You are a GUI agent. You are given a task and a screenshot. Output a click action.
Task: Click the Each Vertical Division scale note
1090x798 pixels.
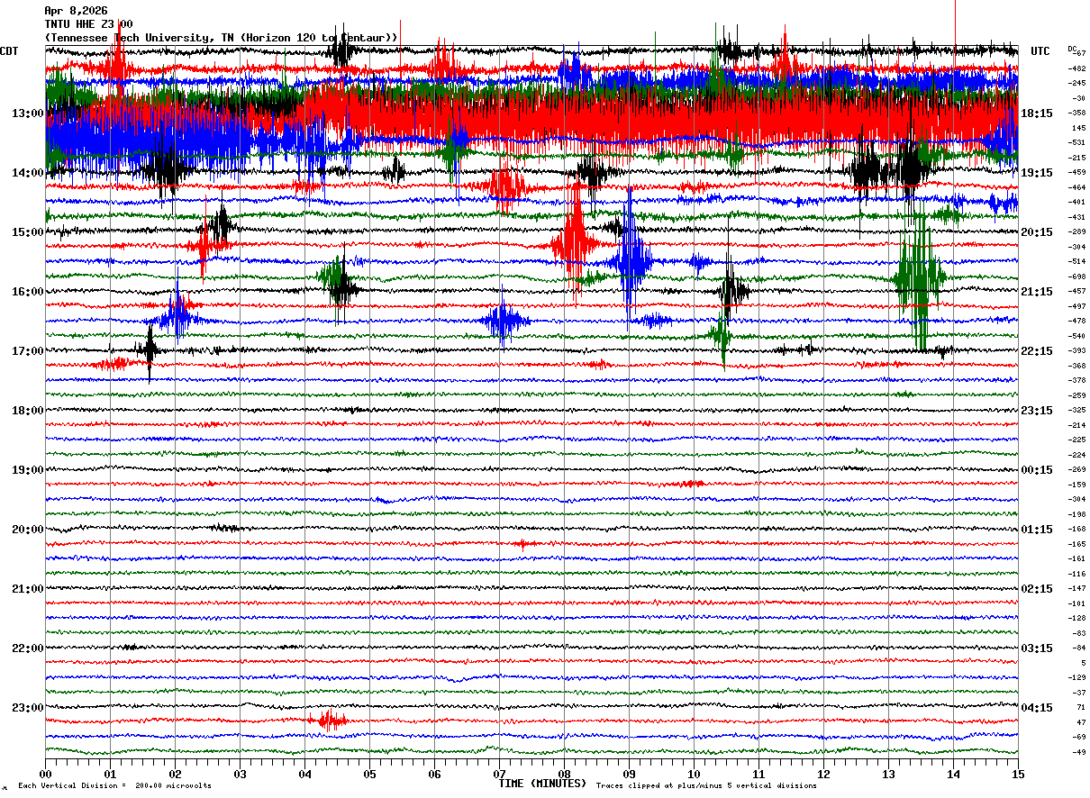point(114,786)
